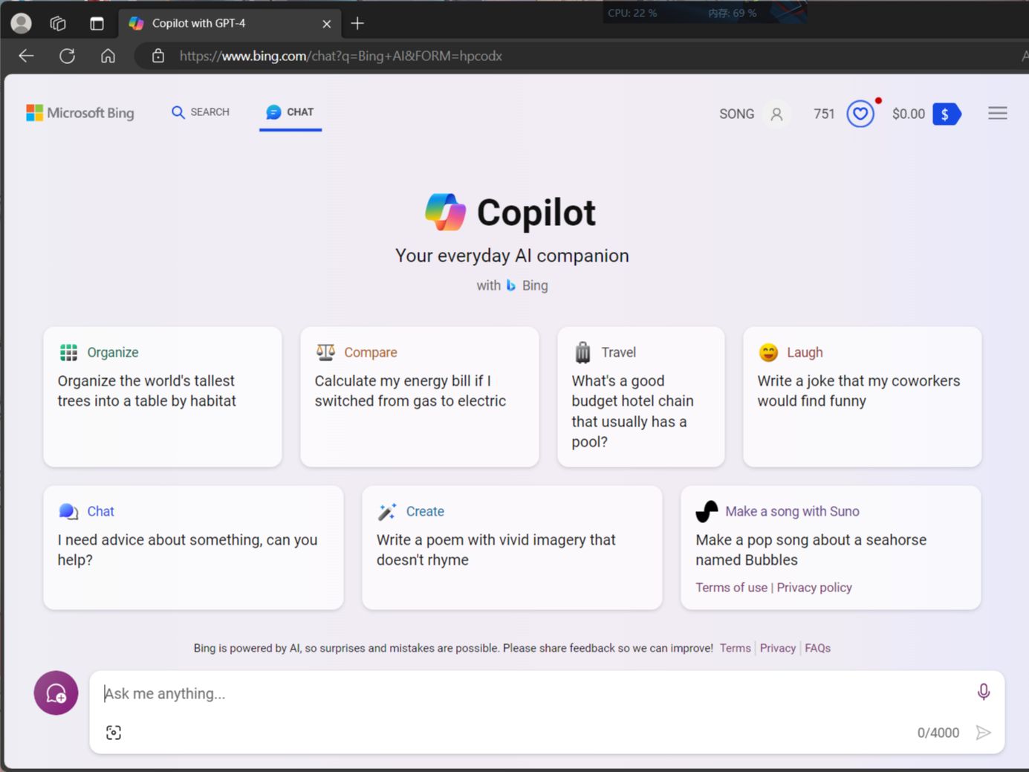This screenshot has height=772, width=1029.
Task: Click the Travel luggage icon
Action: click(x=583, y=352)
